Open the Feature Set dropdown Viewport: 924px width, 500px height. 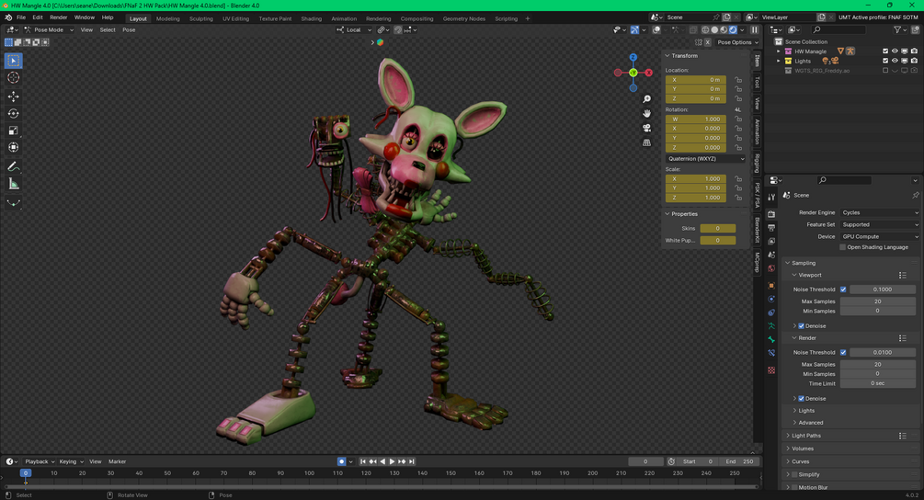[x=880, y=224]
